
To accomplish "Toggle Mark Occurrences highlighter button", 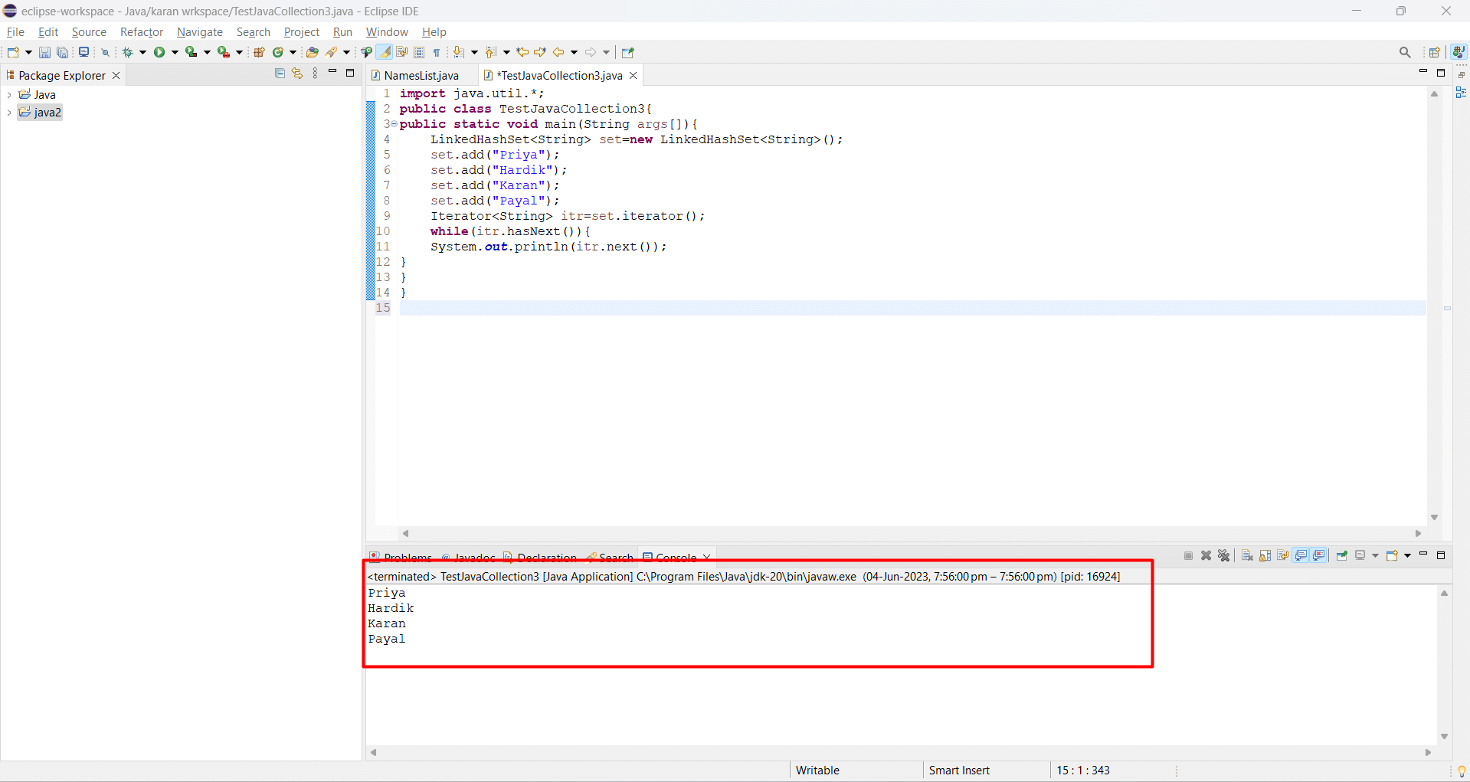I will pyautogui.click(x=385, y=52).
